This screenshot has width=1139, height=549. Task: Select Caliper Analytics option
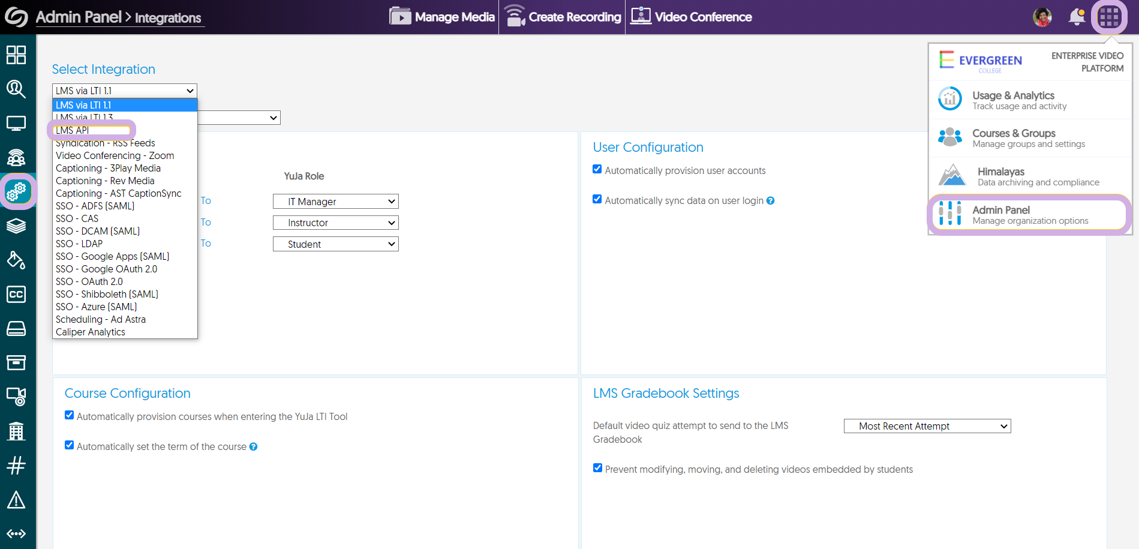point(125,332)
